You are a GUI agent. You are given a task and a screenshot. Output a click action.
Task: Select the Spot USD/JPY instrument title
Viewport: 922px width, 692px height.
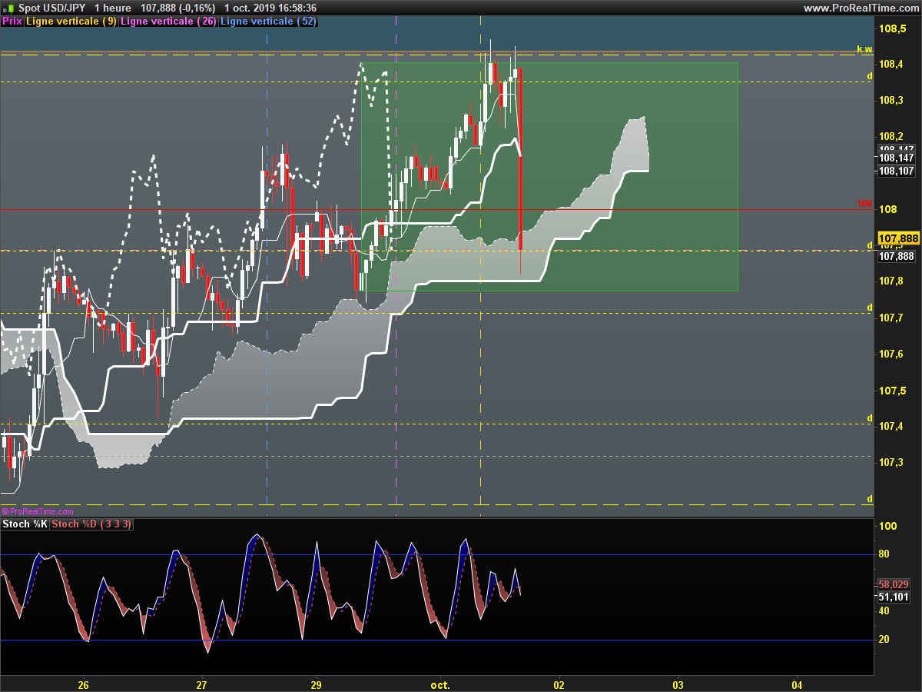pyautogui.click(x=52, y=8)
